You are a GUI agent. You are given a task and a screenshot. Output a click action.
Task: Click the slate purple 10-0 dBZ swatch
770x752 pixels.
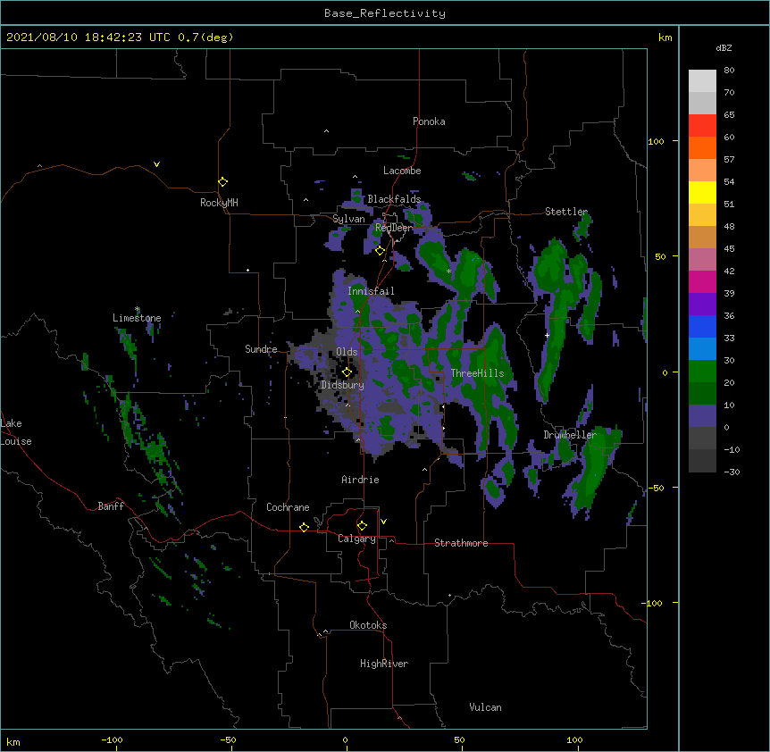pyautogui.click(x=702, y=416)
